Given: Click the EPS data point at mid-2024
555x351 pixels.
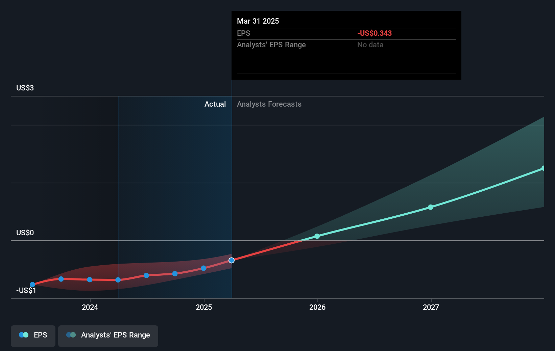Looking at the screenshot, I should (x=146, y=275).
